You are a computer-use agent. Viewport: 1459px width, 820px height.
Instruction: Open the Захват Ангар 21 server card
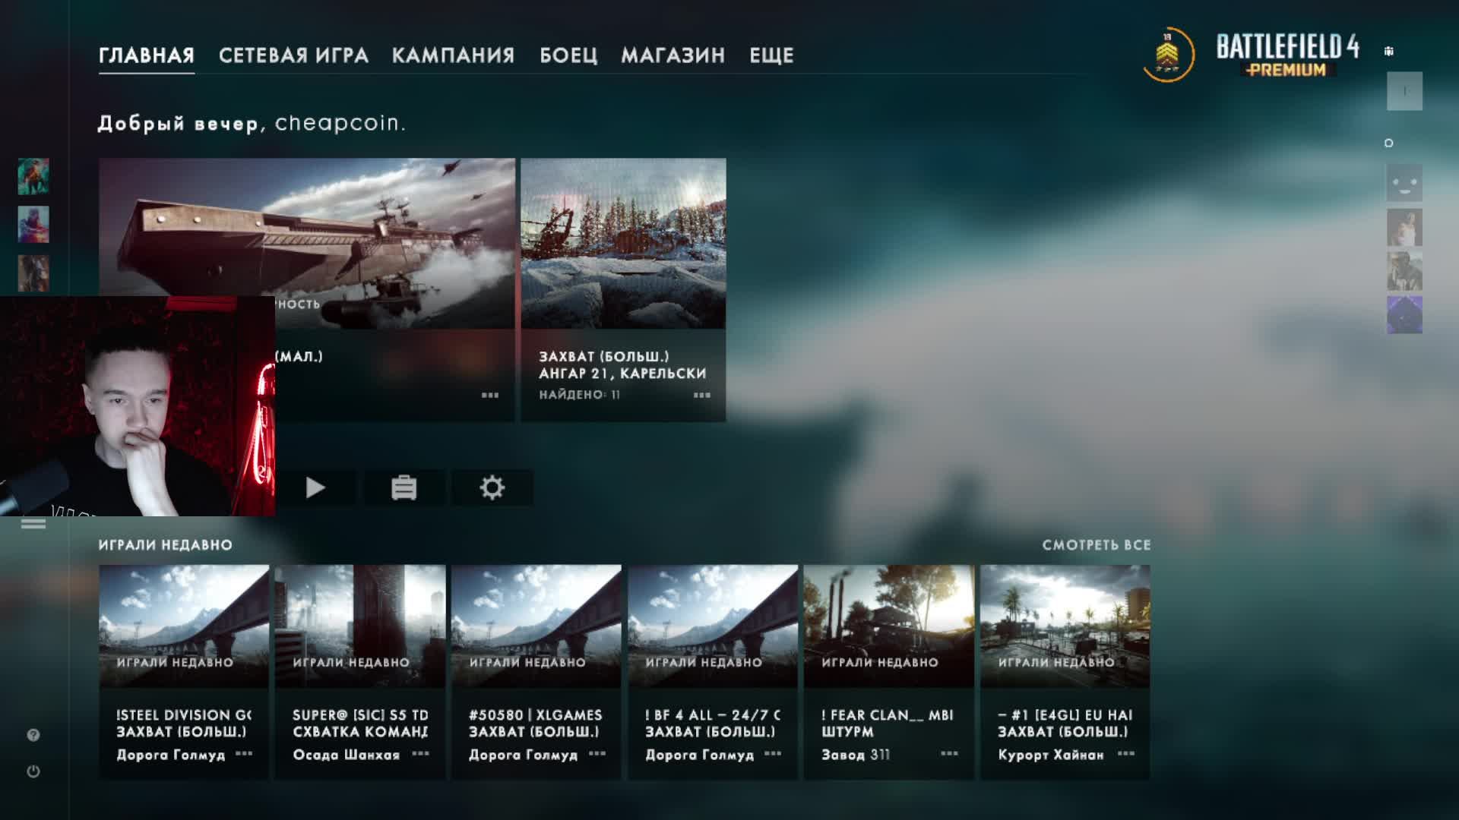coord(623,289)
